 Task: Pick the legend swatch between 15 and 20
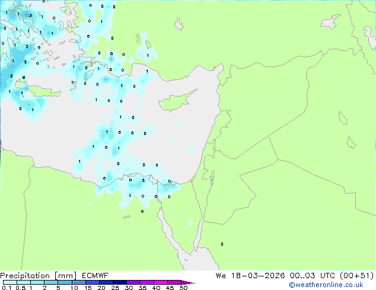[93, 282]
